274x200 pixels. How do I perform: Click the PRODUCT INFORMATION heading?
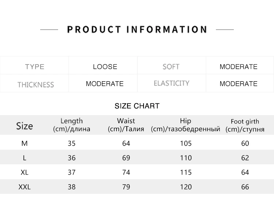click(137, 30)
